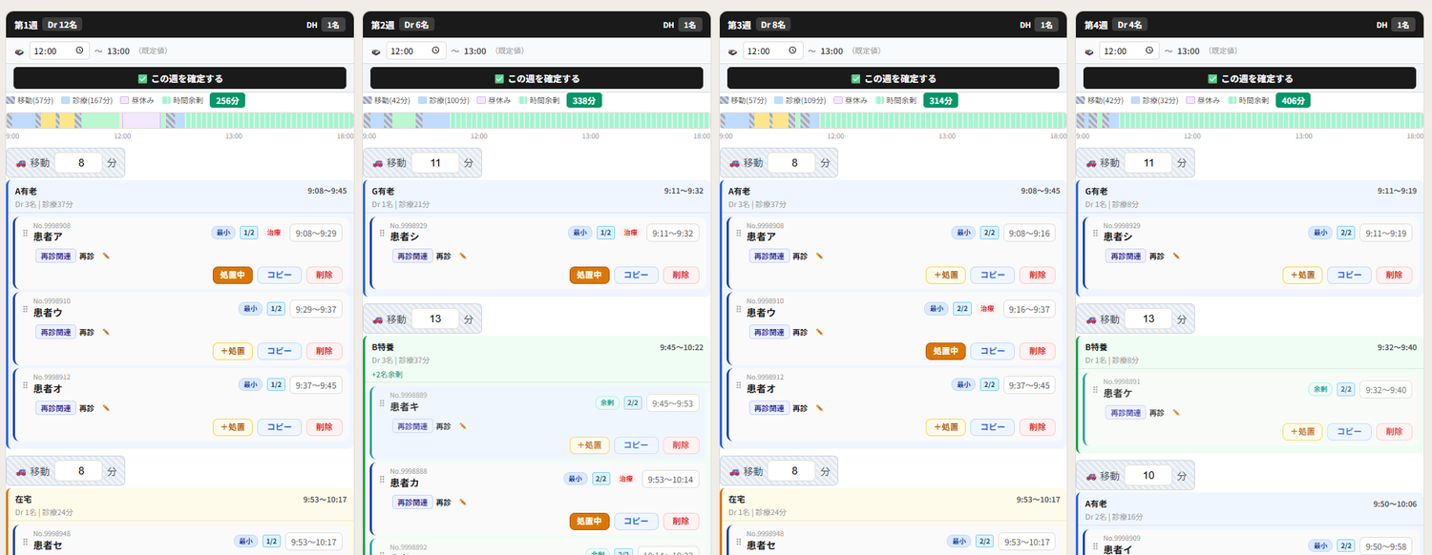Delete 患者ケ in 第4週 with 削除
Viewport: 1432px width, 555px height.
[x=1395, y=431]
